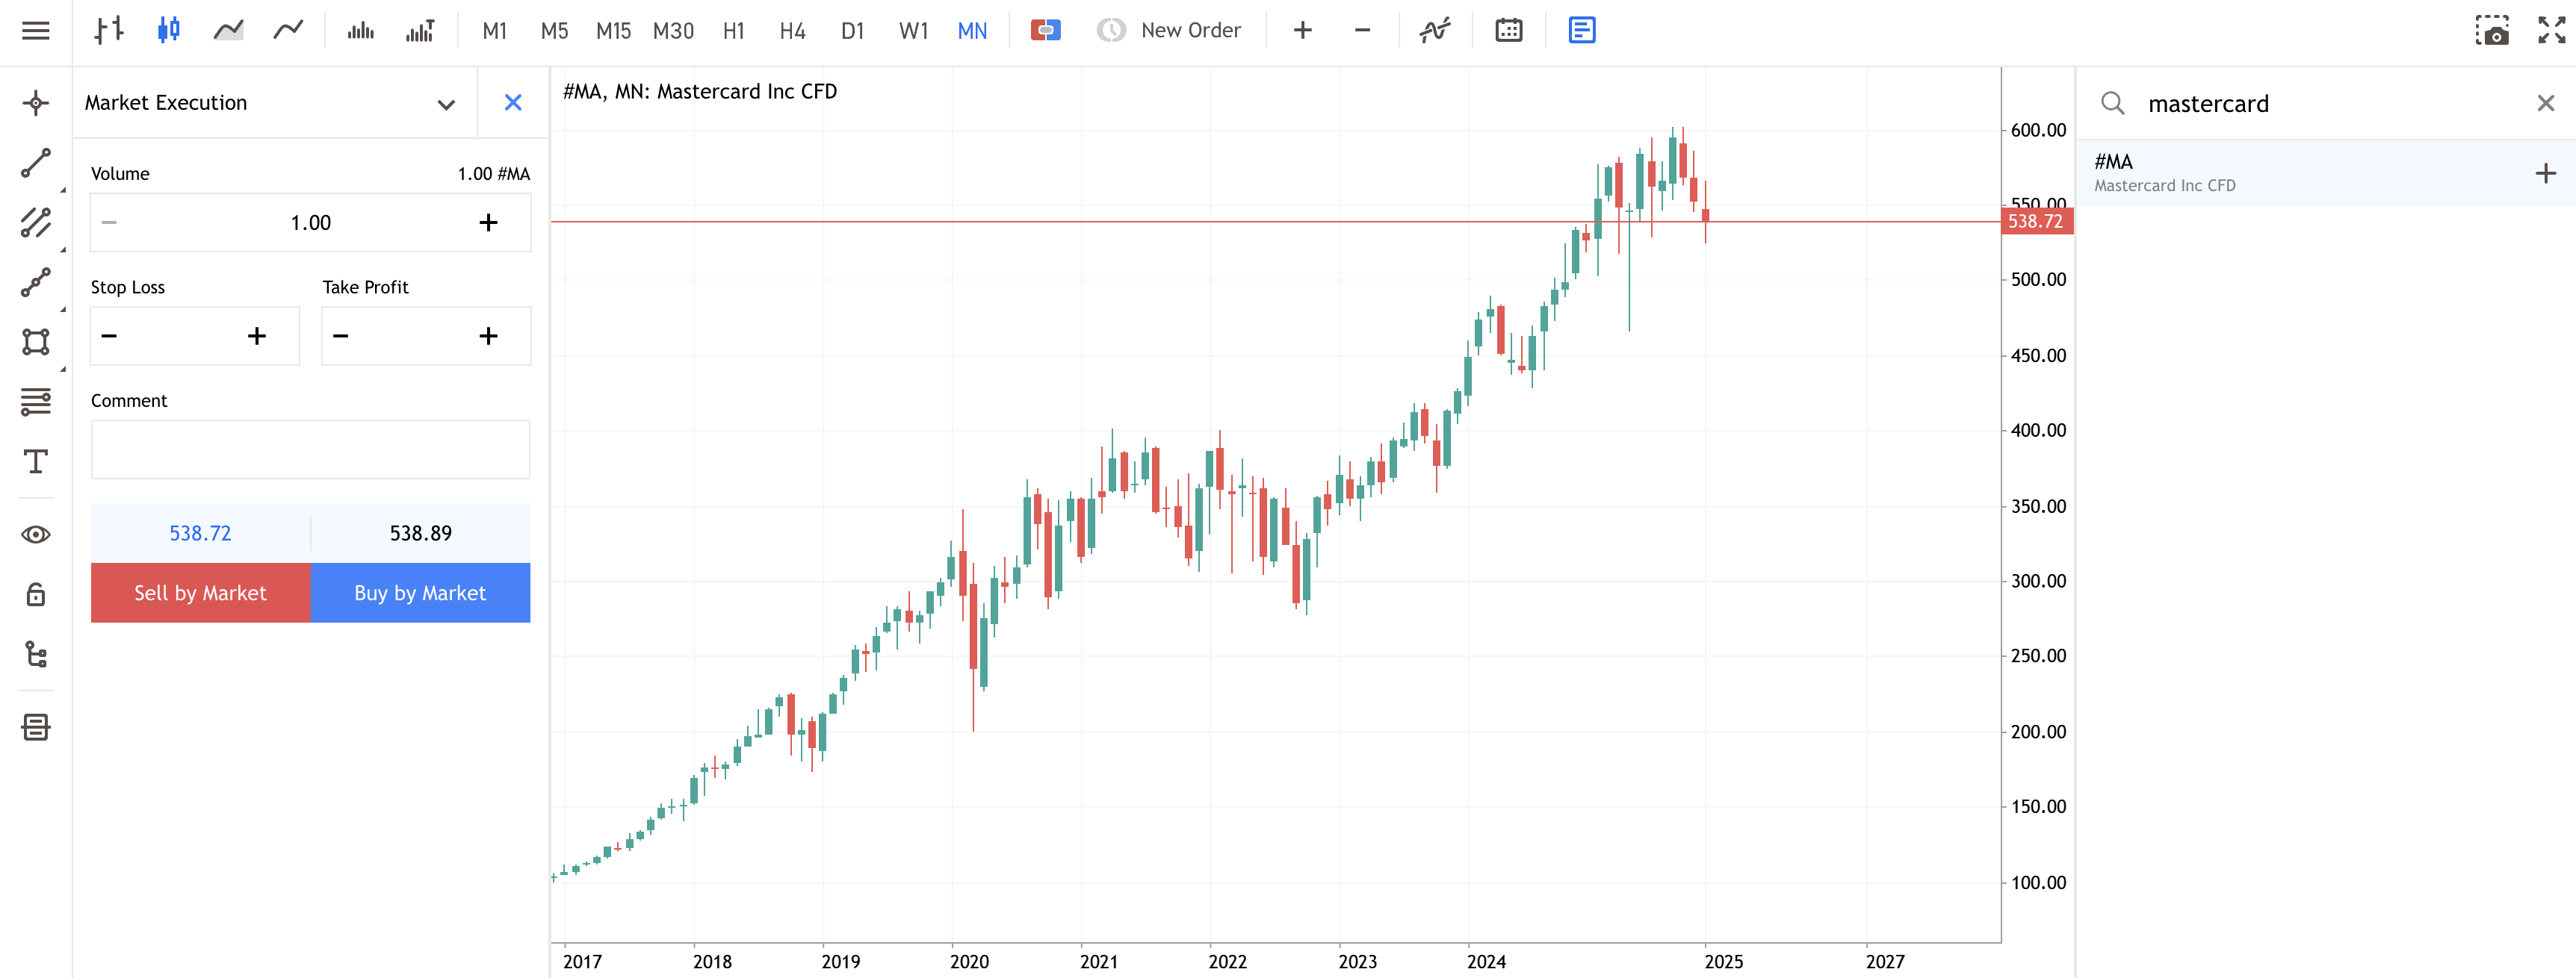The width and height of the screenshot is (2576, 978).
Task: Expand the Market Execution order type dropdown
Action: 445,103
